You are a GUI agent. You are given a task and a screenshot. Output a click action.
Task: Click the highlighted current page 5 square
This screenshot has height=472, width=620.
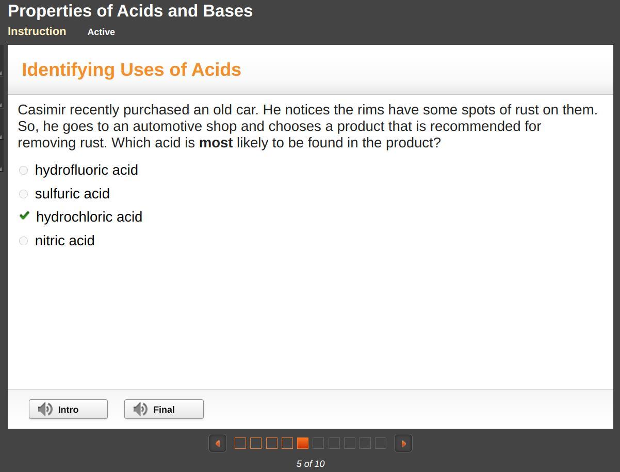[303, 443]
